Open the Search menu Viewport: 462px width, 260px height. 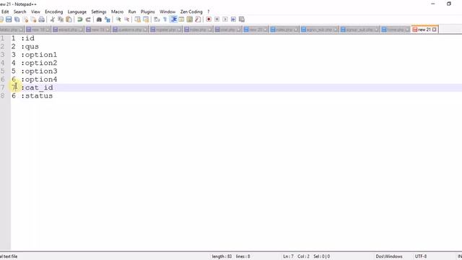coord(19,12)
